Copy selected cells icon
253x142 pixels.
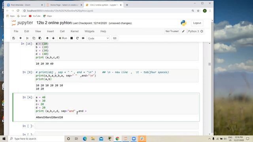pos(34,38)
